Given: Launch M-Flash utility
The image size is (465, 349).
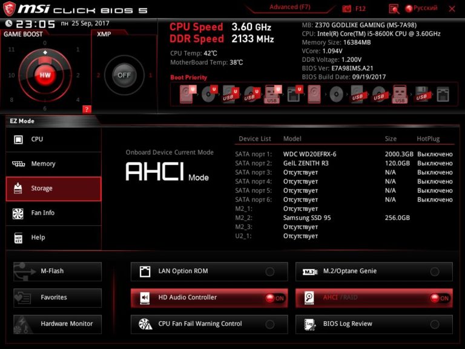Looking at the screenshot, I should click(58, 271).
